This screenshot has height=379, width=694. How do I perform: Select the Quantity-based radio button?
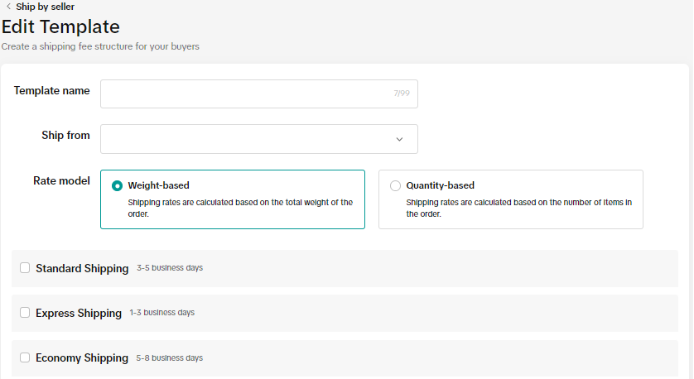[395, 186]
